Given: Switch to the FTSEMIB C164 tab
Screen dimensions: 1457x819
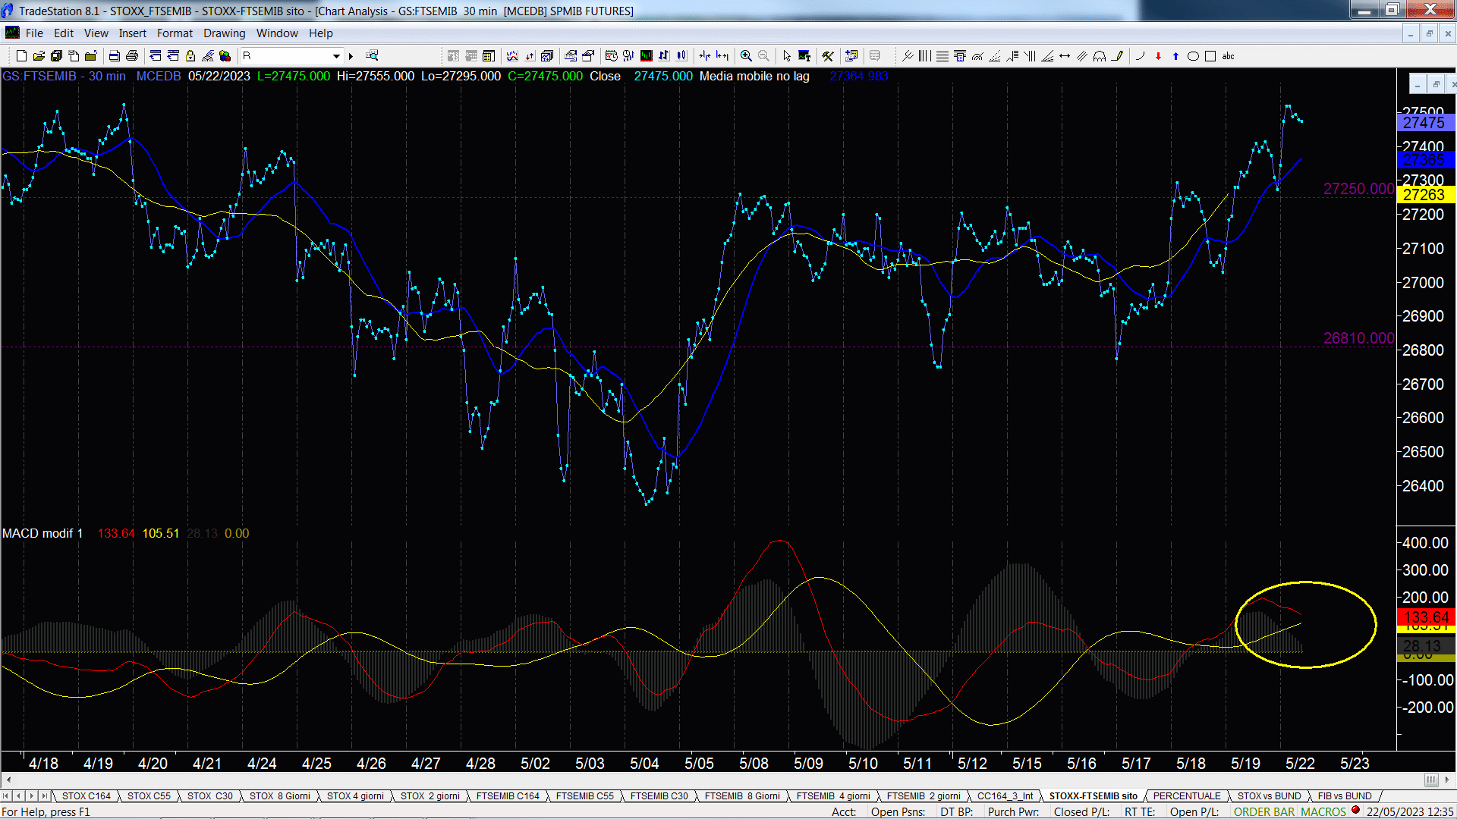Looking at the screenshot, I should point(508,796).
